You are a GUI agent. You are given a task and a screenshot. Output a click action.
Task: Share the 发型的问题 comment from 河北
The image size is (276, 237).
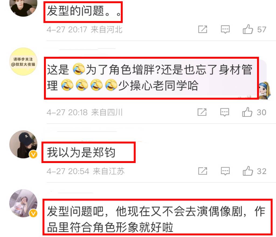[203, 29]
